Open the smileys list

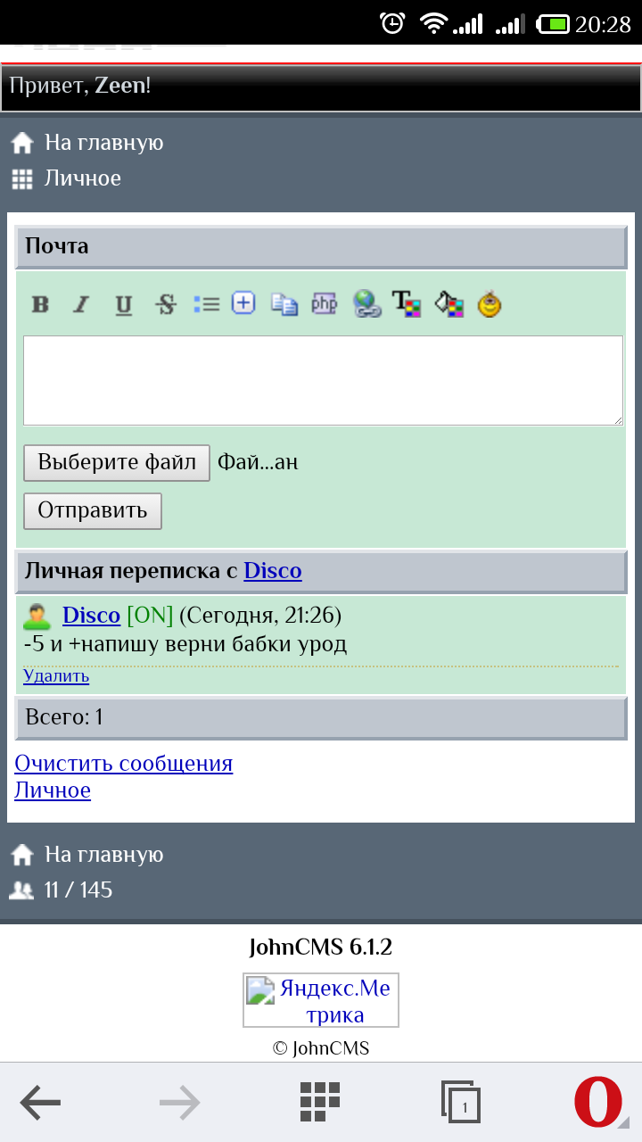(490, 304)
